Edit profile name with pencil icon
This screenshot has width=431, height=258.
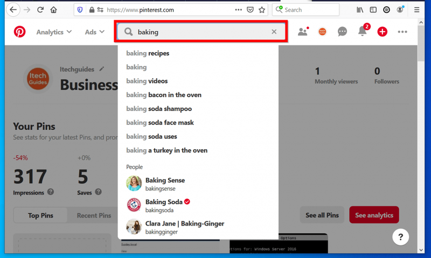pos(102,69)
